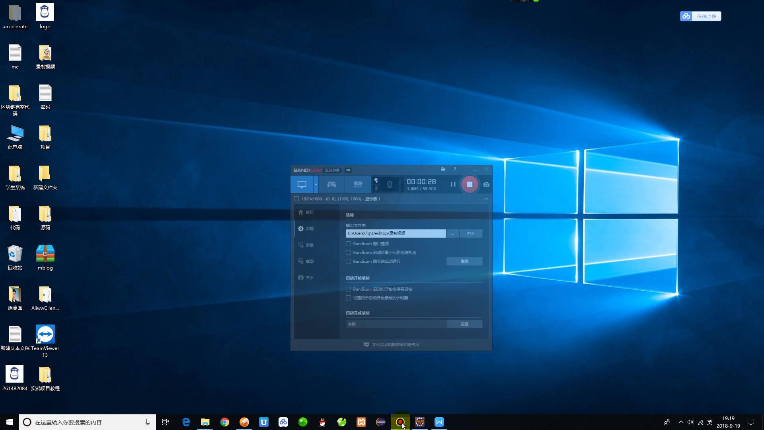
Task: Open File Explorer from taskbar
Action: pyautogui.click(x=205, y=422)
